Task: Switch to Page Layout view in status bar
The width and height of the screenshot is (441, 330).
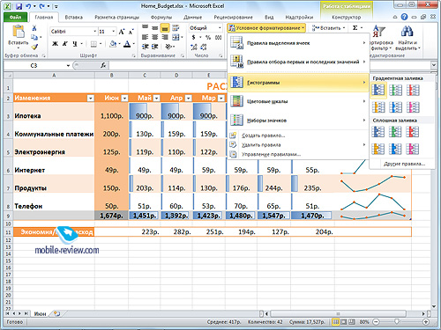Action: click(x=344, y=322)
